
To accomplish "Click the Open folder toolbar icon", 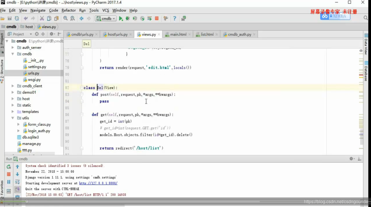I will pyautogui.click(x=2, y=18).
